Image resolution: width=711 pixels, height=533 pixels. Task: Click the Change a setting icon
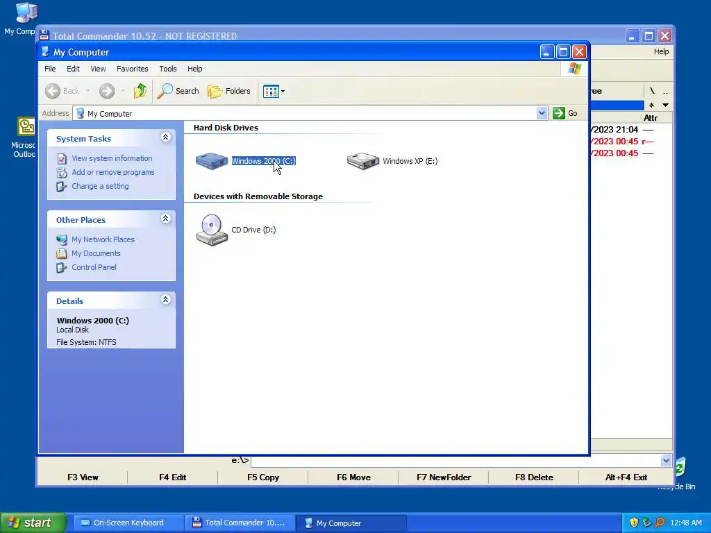point(62,187)
